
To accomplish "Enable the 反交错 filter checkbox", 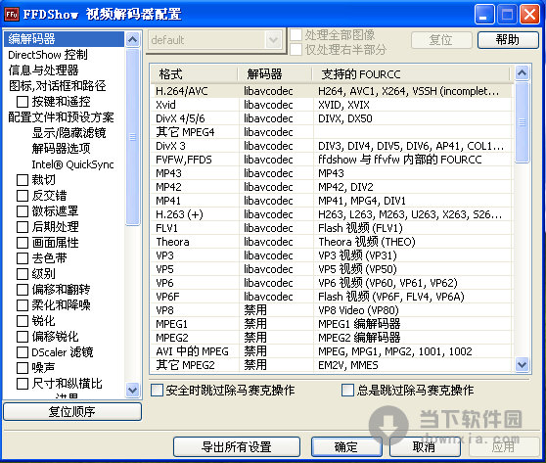I will click(x=23, y=196).
